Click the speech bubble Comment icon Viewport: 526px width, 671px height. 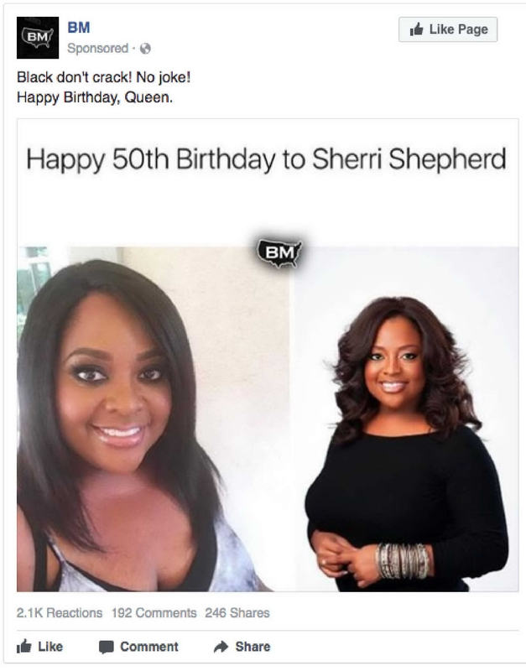click(107, 647)
